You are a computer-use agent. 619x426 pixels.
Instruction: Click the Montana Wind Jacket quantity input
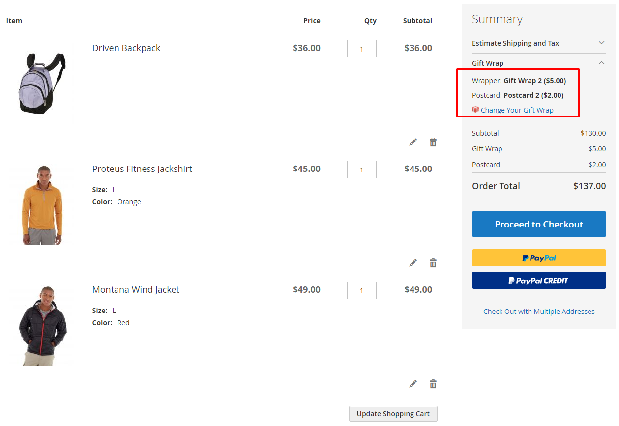point(361,290)
